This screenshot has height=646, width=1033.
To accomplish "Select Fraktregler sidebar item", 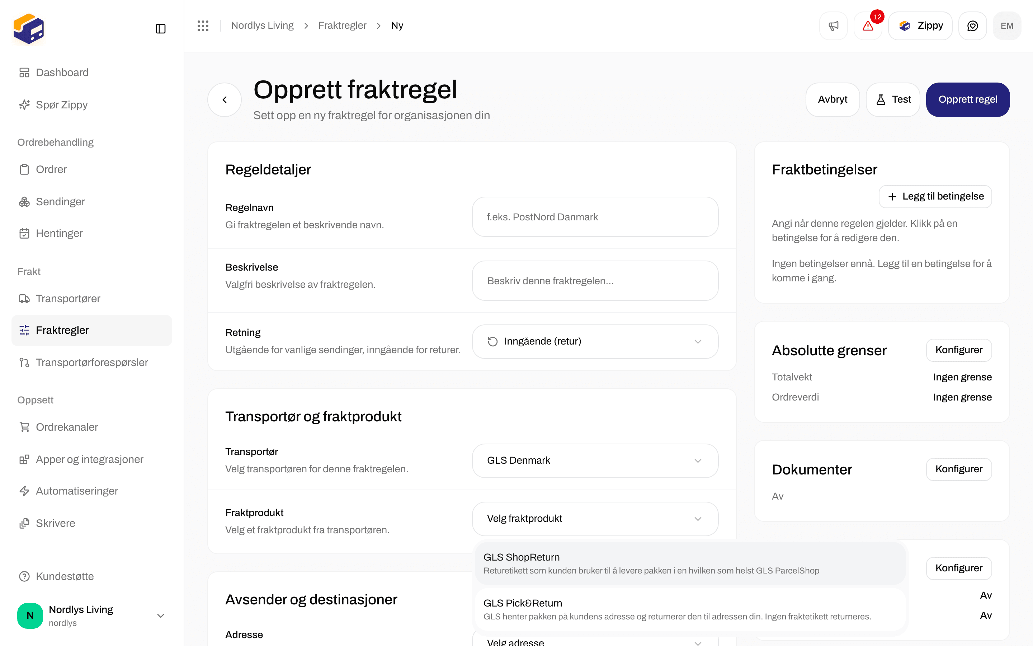I will 92,330.
